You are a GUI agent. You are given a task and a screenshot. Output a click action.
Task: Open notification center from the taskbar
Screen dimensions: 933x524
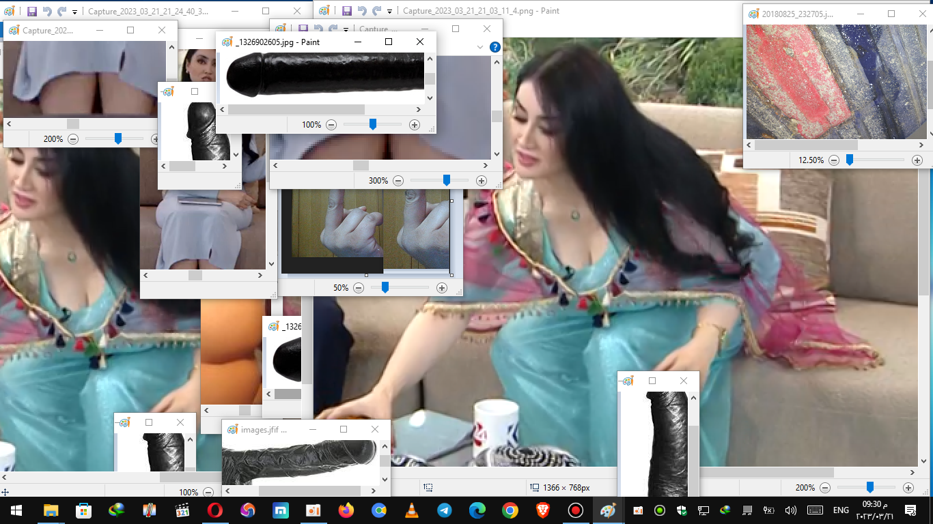[910, 510]
